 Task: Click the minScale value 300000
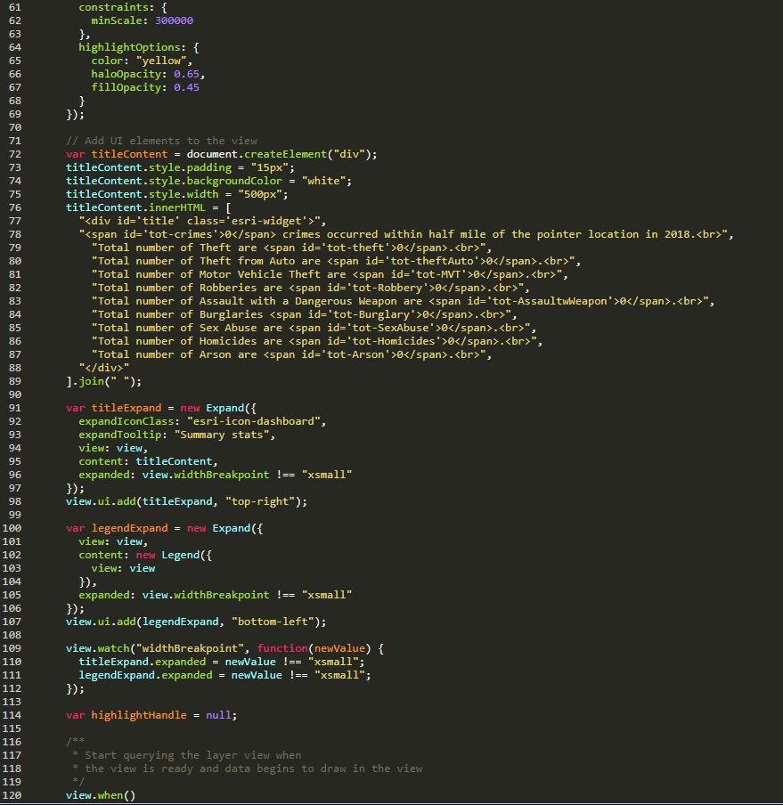(174, 20)
